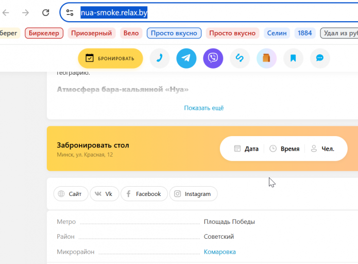Click the phone call icon
The height and width of the screenshot is (264, 358).
(x=160, y=58)
